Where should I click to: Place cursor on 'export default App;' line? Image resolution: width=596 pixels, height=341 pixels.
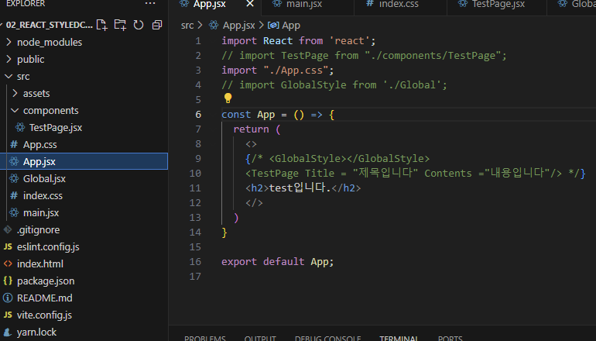tap(277, 262)
